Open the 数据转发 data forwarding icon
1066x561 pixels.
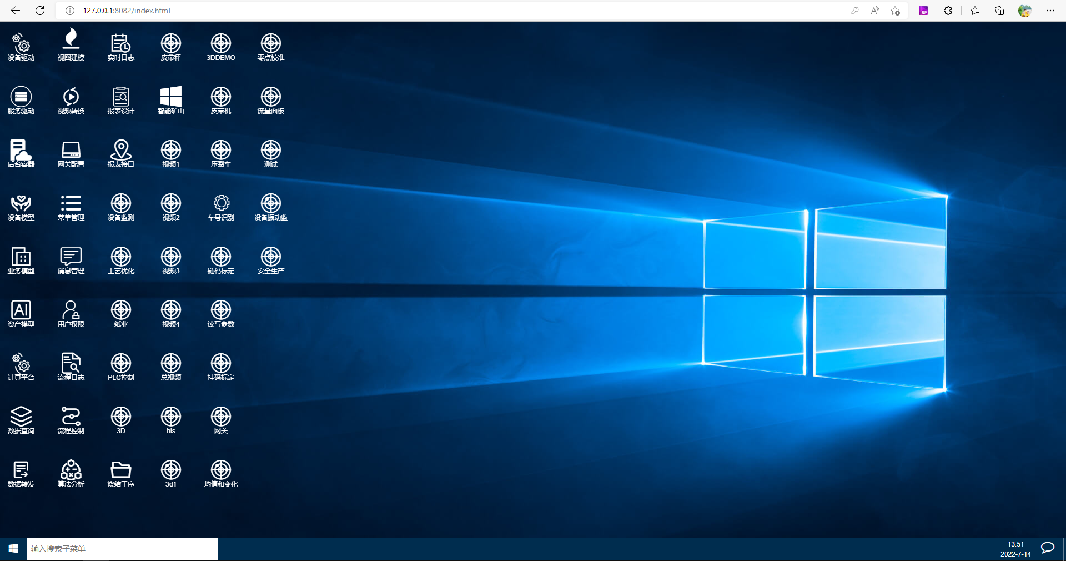pos(21,473)
